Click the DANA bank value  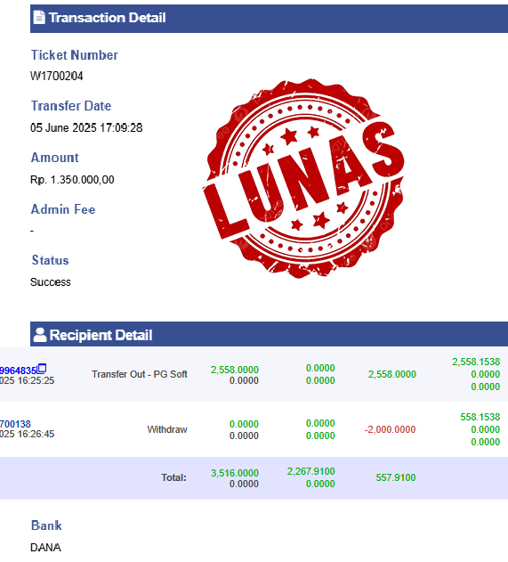tap(46, 548)
